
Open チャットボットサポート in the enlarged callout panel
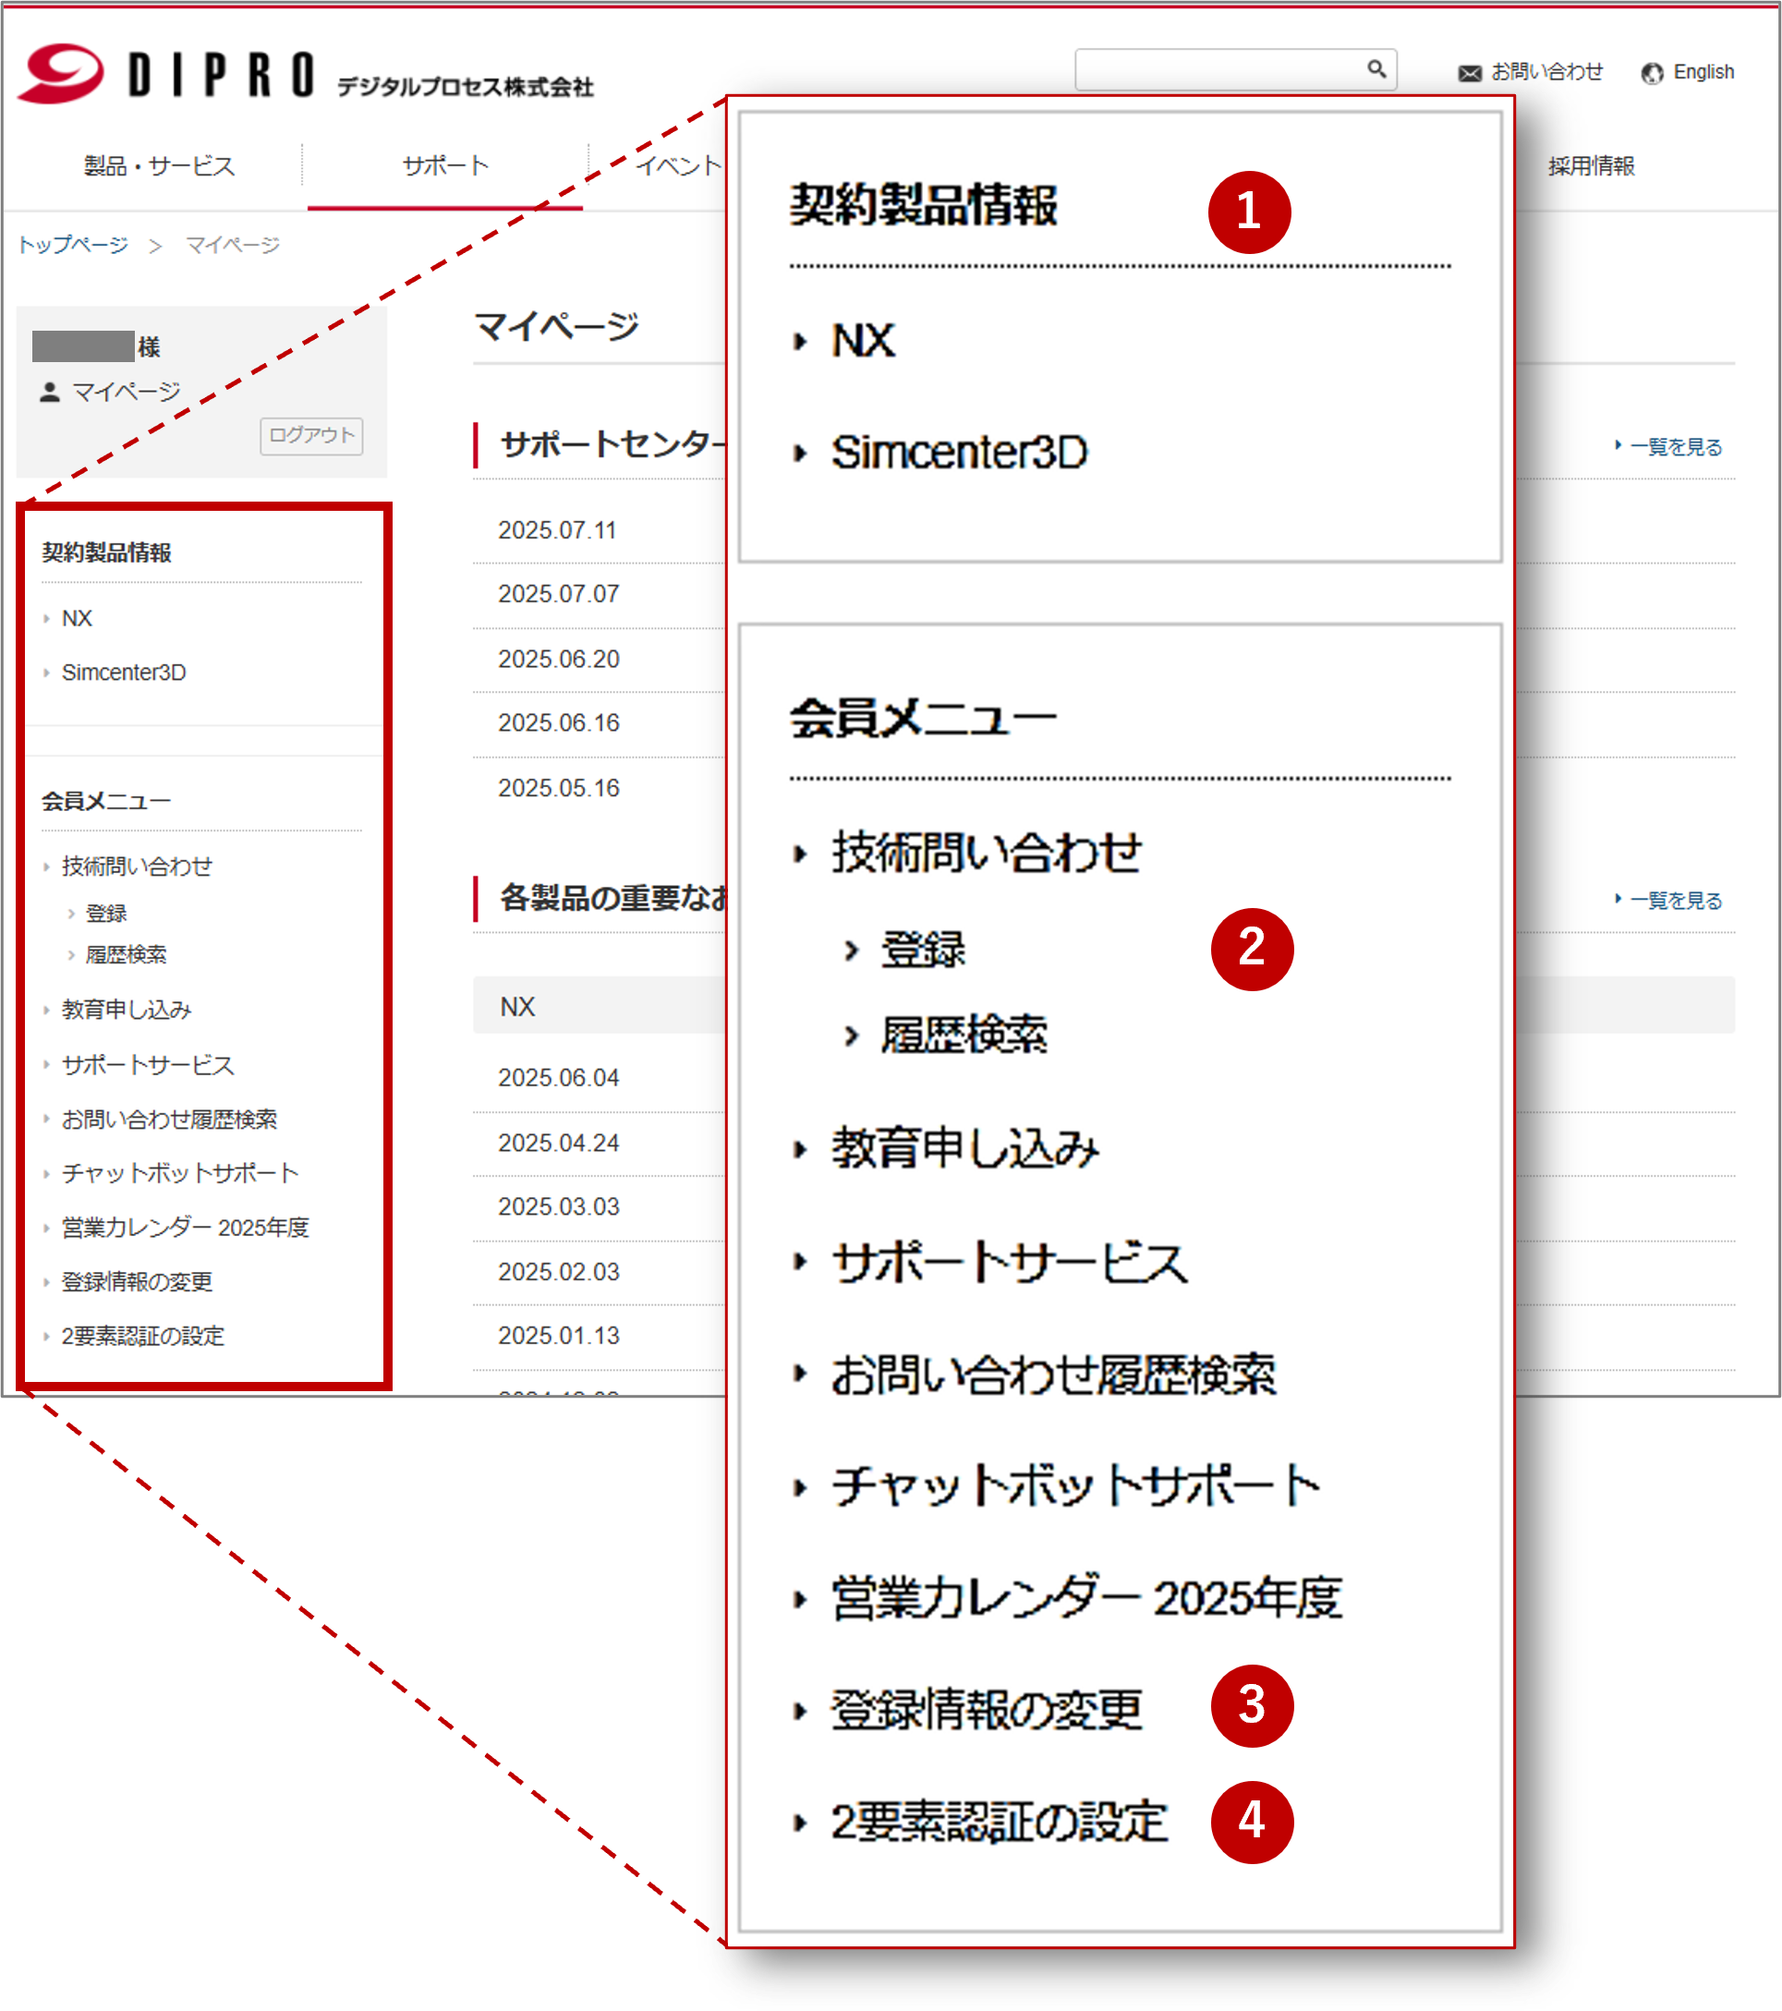[1075, 1485]
